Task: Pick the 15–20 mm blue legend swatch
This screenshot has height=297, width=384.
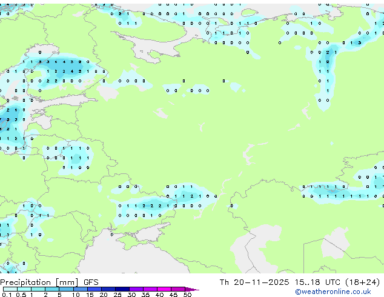Action: [94, 289]
